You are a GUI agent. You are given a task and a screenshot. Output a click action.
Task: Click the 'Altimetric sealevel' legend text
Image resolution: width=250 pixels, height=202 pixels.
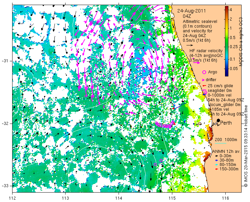[x=200, y=21]
